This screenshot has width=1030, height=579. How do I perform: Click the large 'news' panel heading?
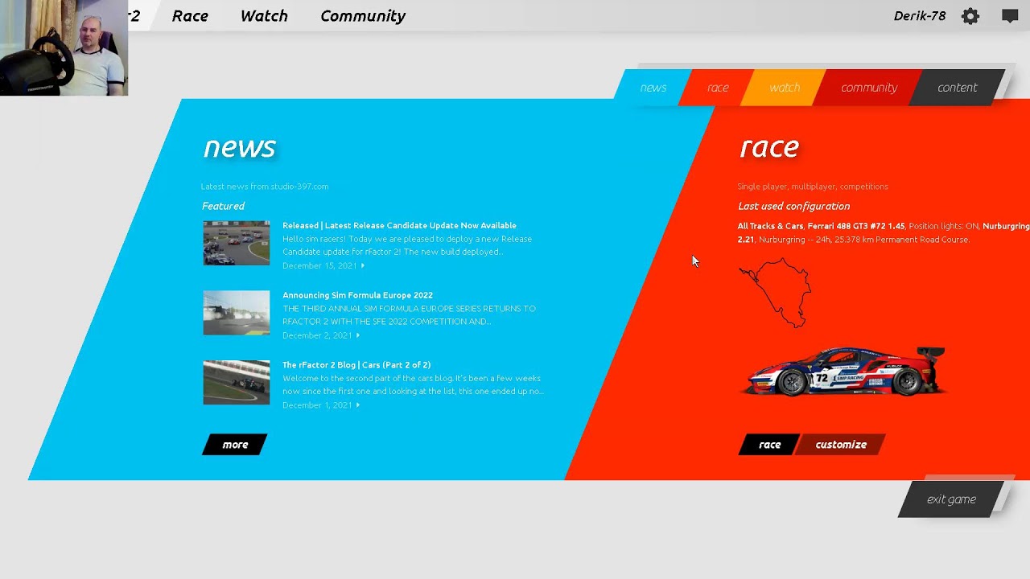click(240, 147)
